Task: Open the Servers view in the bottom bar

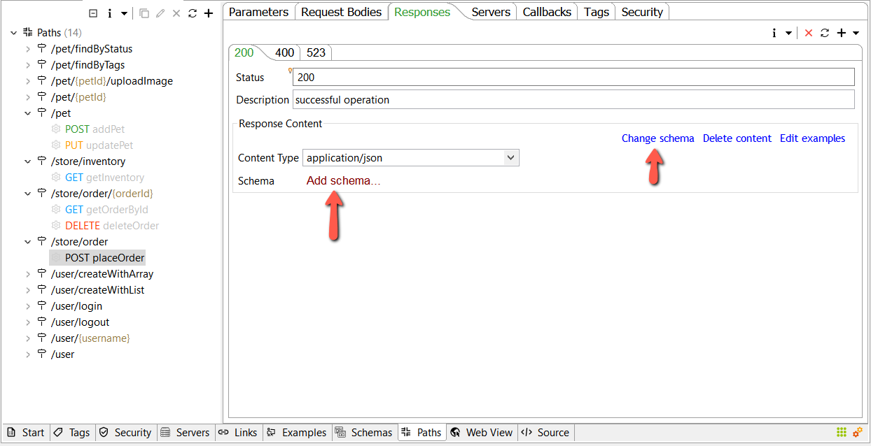Action: (185, 433)
